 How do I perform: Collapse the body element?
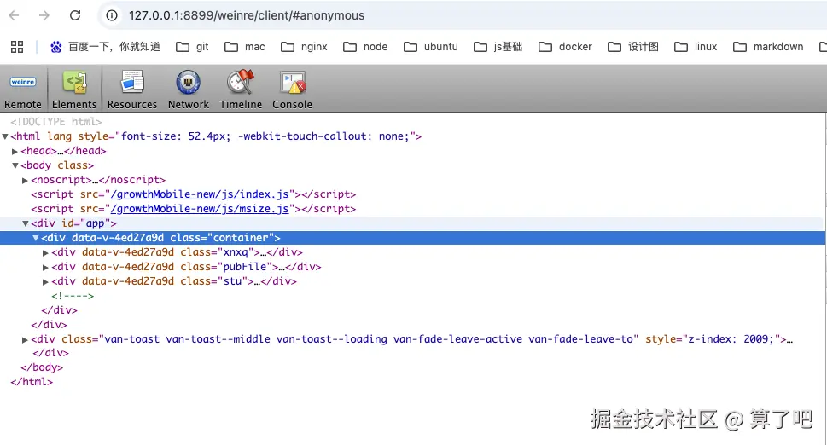point(15,165)
